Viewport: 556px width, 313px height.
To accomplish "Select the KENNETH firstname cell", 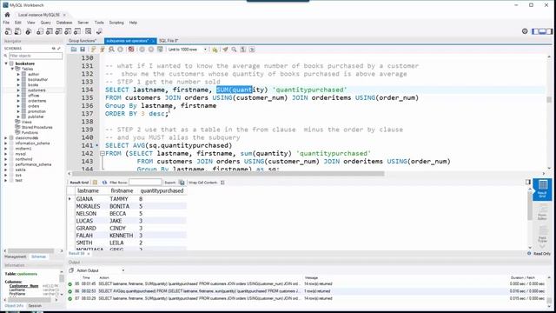I will [x=122, y=236].
